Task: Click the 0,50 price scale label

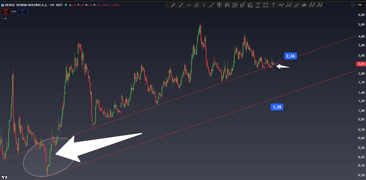Action: pyautogui.click(x=361, y=147)
